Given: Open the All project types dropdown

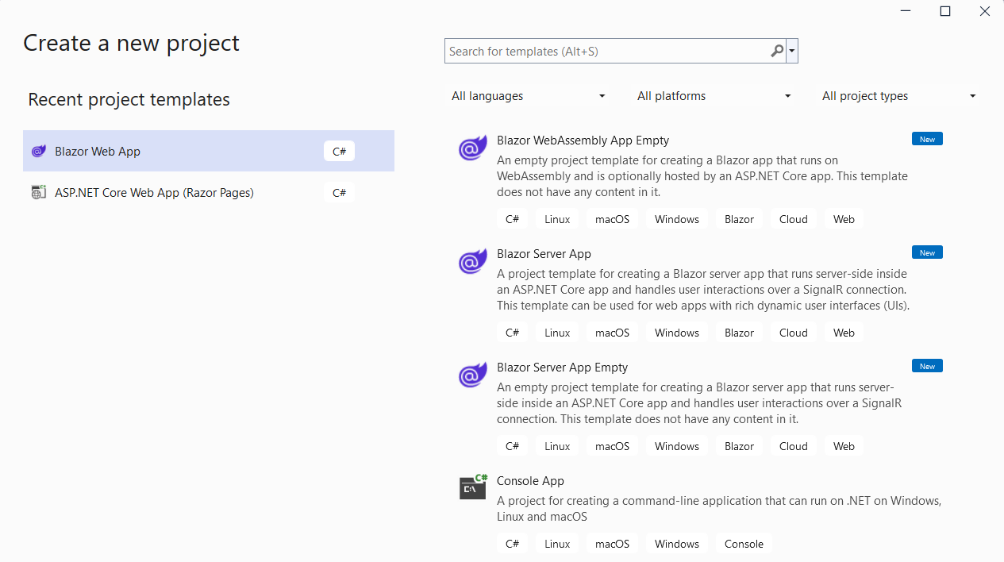Looking at the screenshot, I should tap(897, 95).
